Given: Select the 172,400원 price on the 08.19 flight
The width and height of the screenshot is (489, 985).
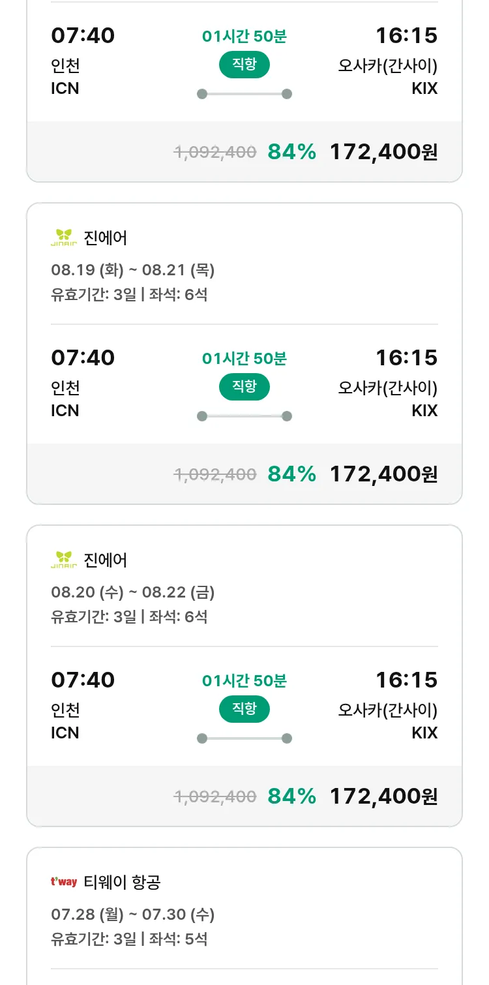Looking at the screenshot, I should [x=383, y=474].
